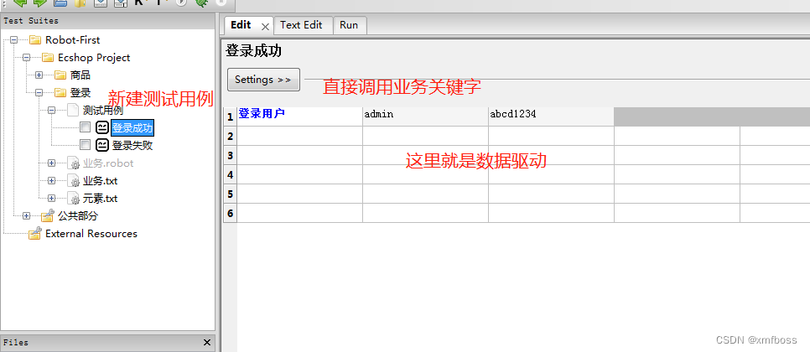810x352 pixels.
Task: Click the 登录 folder icon
Action: pos(60,93)
